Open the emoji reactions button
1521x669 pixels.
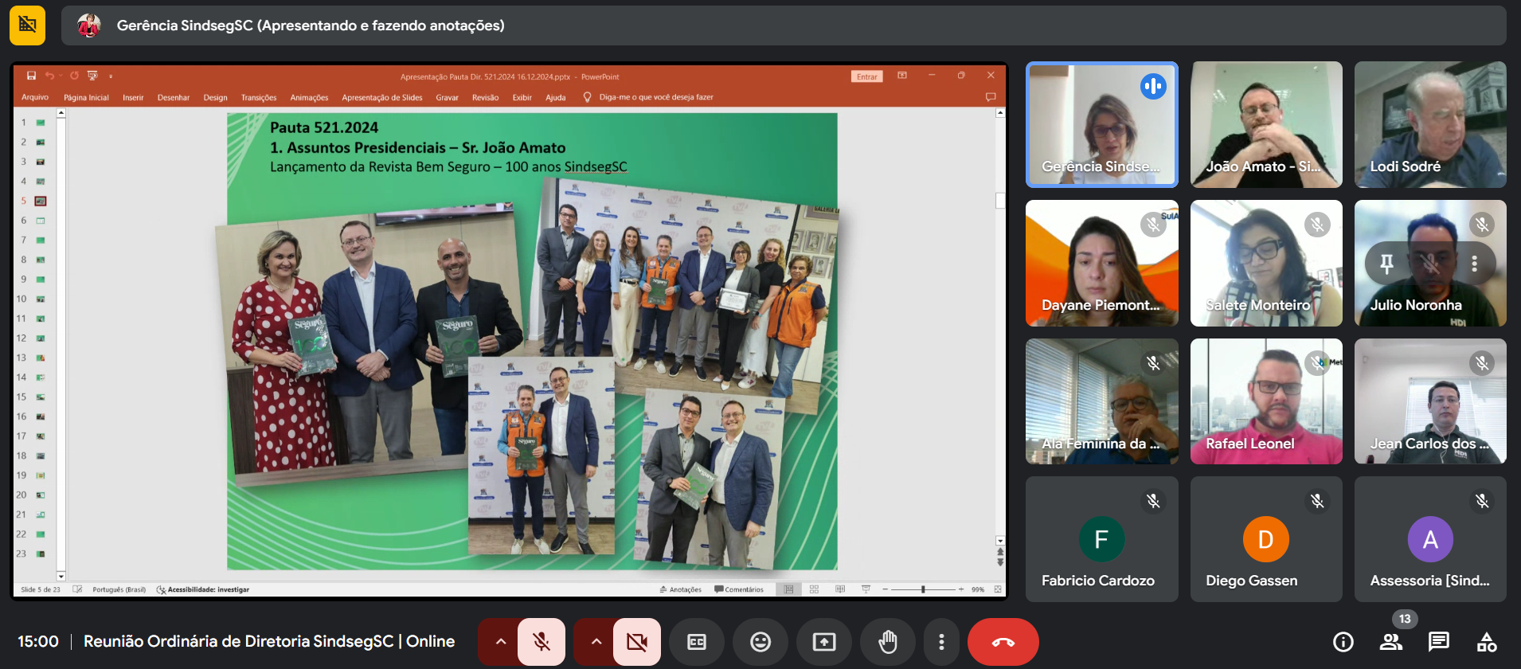[x=760, y=642]
